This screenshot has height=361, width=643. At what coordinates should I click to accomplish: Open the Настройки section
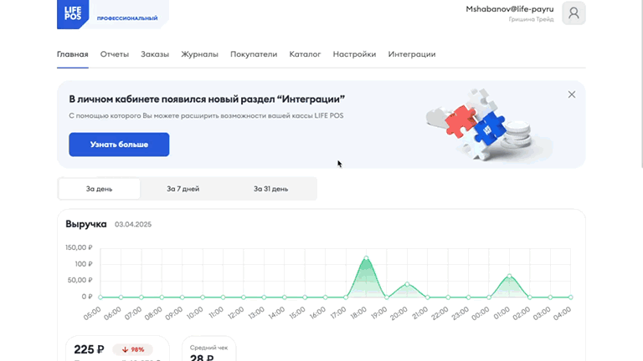[x=354, y=54]
